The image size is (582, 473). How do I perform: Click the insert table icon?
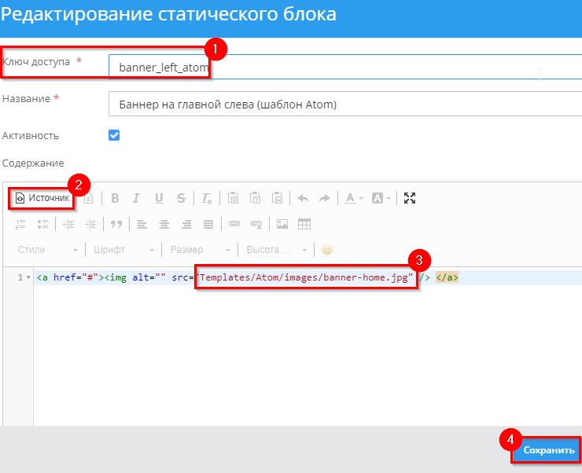304,224
